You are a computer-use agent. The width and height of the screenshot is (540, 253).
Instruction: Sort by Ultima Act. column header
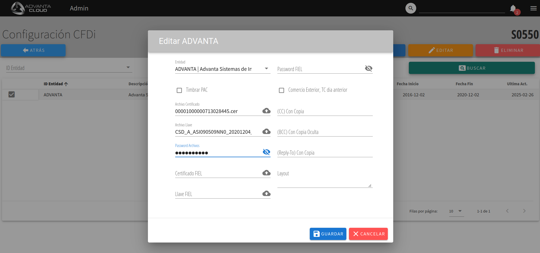click(x=517, y=84)
